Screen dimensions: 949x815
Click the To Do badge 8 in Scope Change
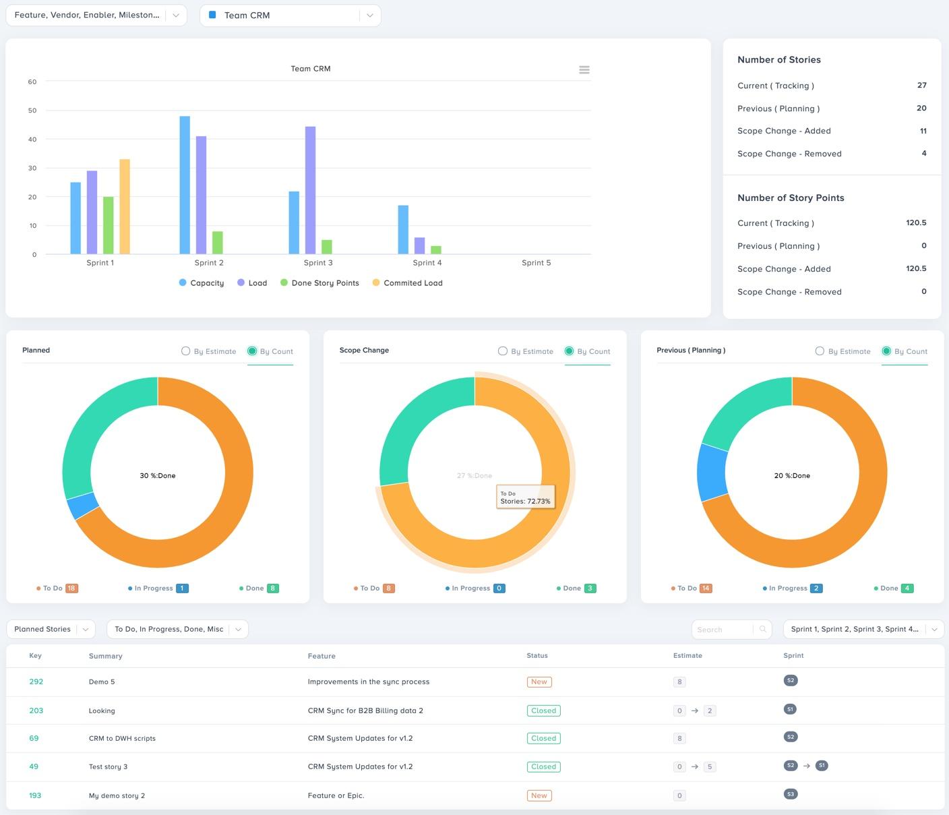(388, 588)
